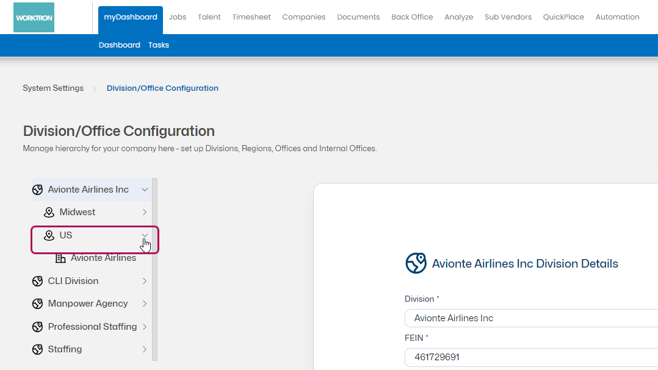The height and width of the screenshot is (370, 658).
Task: Open the Documents menu
Action: pos(358,17)
